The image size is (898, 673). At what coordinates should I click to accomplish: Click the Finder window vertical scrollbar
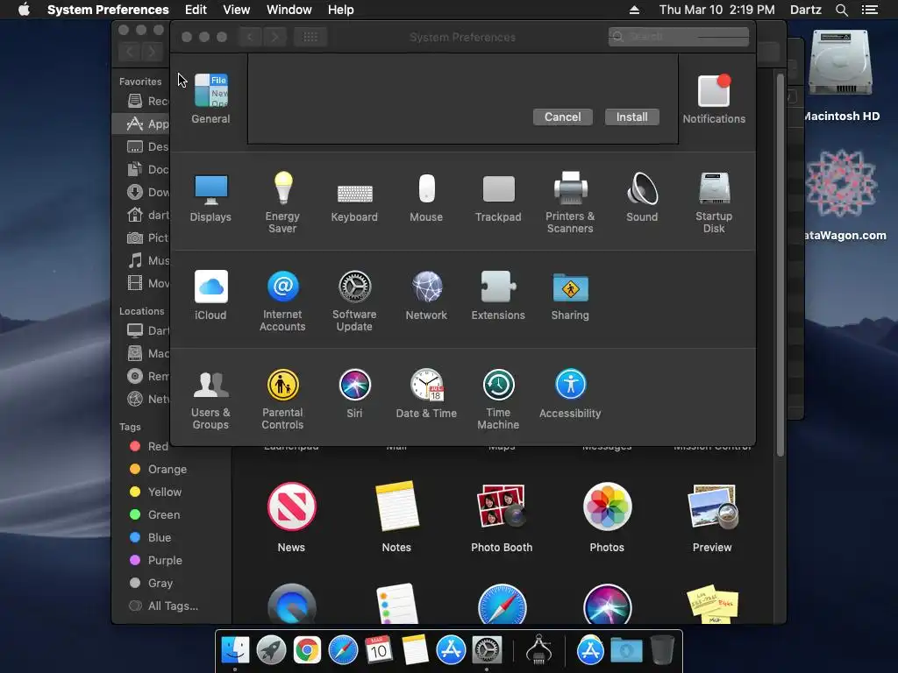pos(780,263)
